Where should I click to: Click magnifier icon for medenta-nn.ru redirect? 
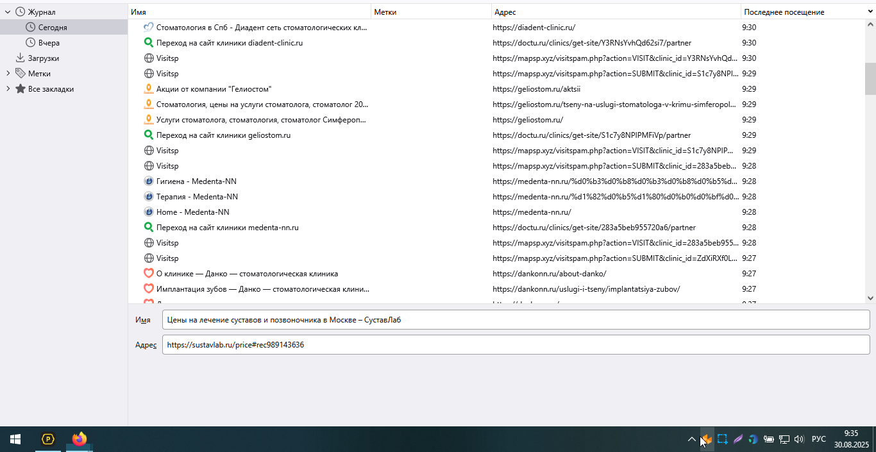tap(149, 227)
